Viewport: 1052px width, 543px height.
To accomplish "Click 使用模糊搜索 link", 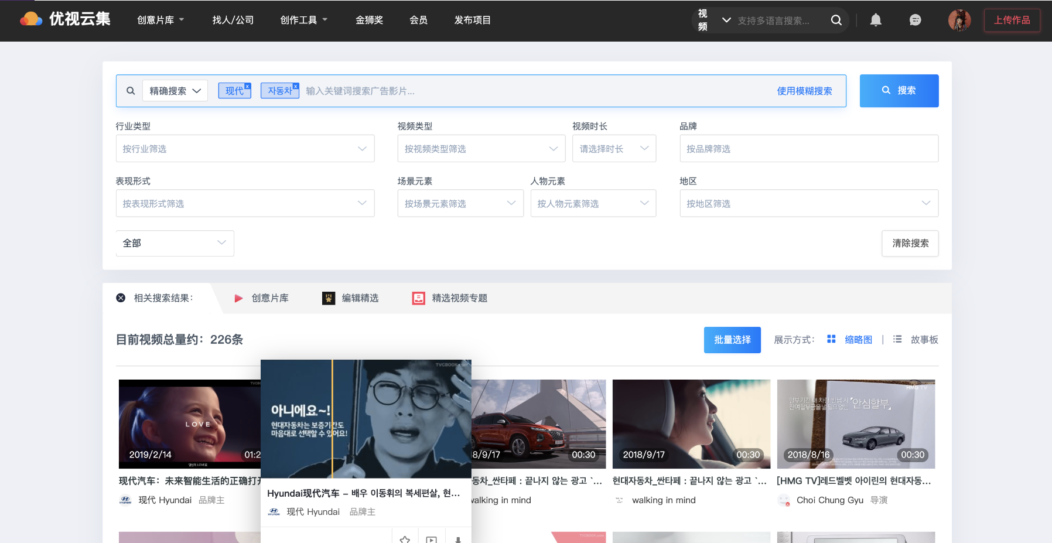I will (x=804, y=91).
